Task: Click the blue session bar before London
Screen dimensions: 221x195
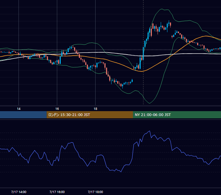Action: point(23,115)
